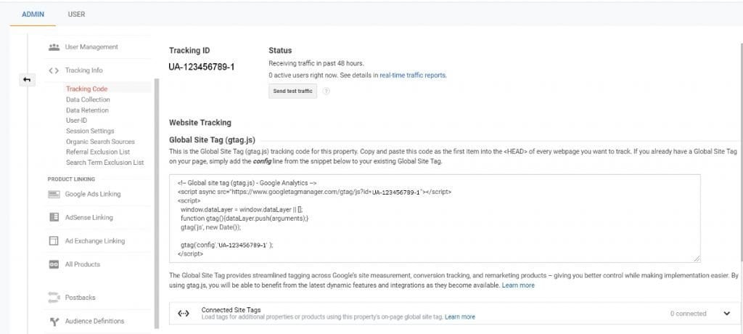Screen dimensions: 743x334
Task: Open Ad Exchange Linking
Action: (95, 241)
